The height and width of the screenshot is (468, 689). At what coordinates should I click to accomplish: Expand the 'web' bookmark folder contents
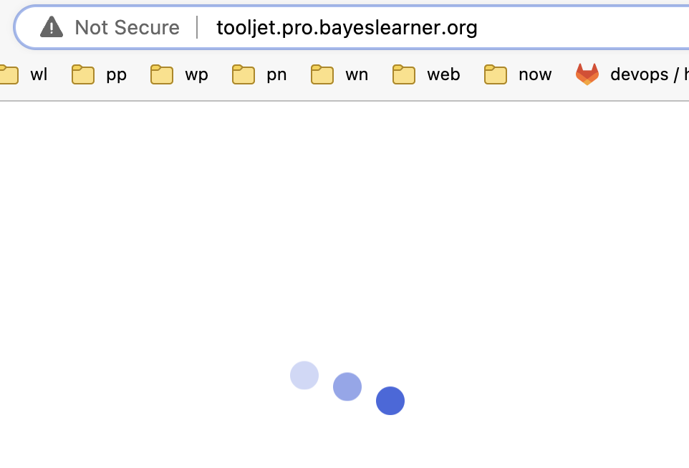click(x=426, y=74)
